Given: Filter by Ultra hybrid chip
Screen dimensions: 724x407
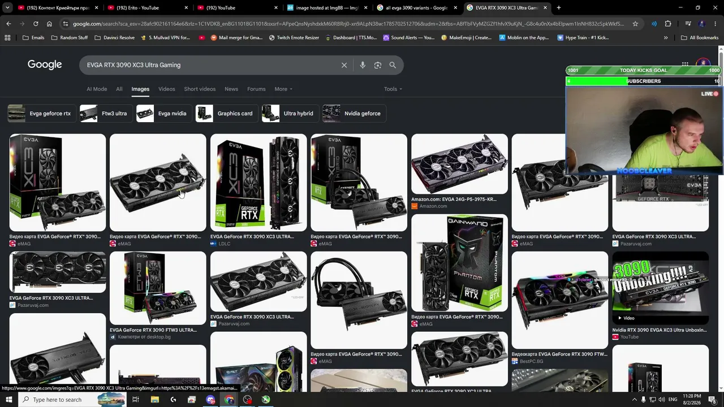Looking at the screenshot, I should tap(290, 114).
